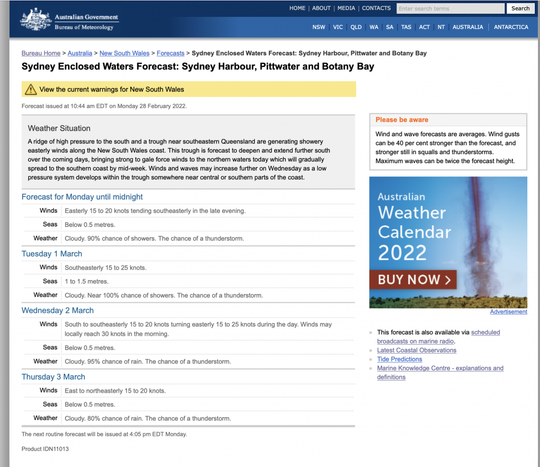Click the 'Forecast issued at 10:44 am EDT' line
The image size is (540, 467).
(x=104, y=106)
